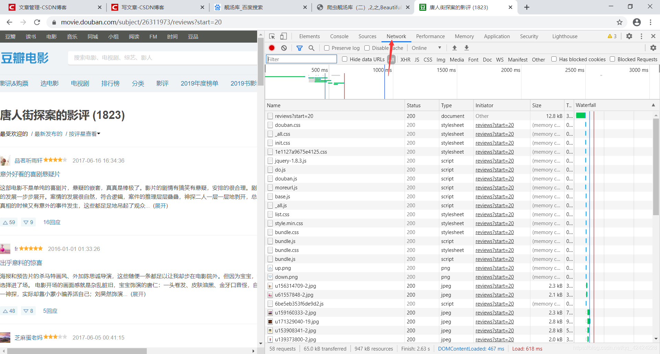660x354 pixels.
Task: Expand first review with 展开 link
Action: (x=161, y=206)
